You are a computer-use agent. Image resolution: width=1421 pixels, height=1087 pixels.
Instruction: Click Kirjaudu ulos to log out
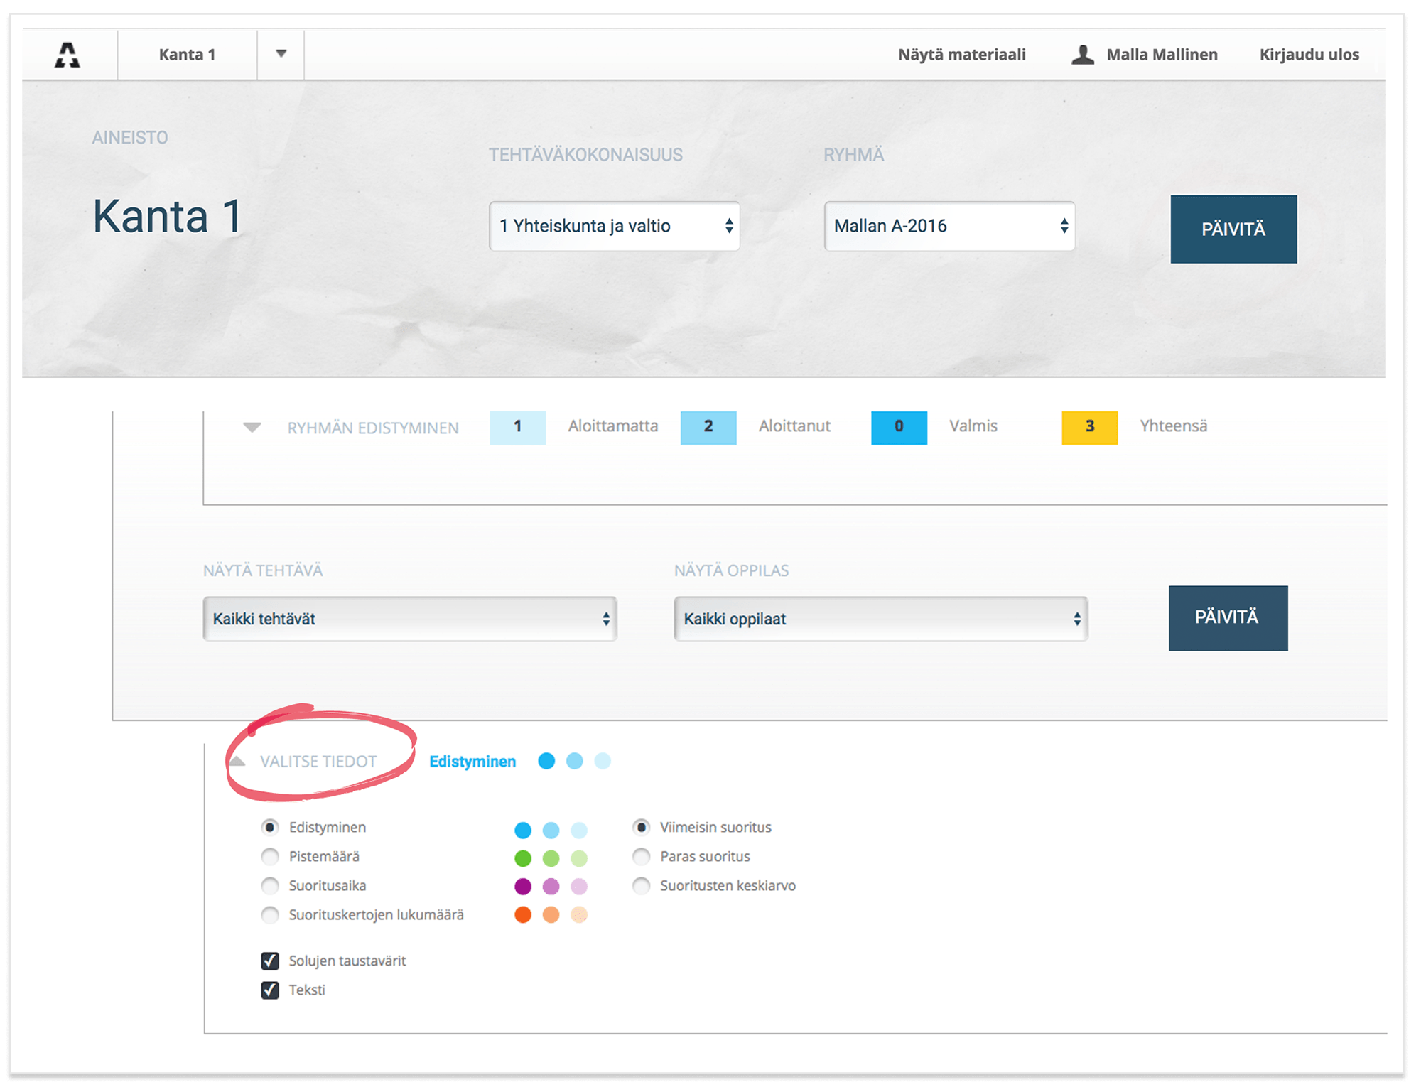1309,55
